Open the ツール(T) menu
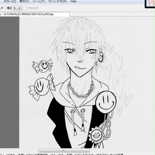Image resolution: width=155 pixels, height=155 pixels. pyautogui.click(x=39, y=1)
